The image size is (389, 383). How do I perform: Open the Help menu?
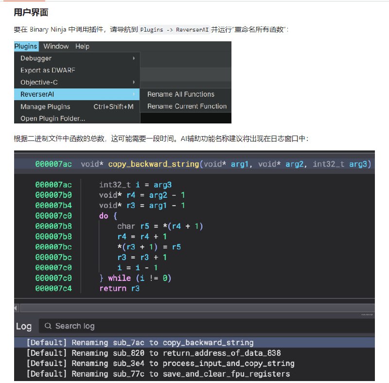coord(82,46)
